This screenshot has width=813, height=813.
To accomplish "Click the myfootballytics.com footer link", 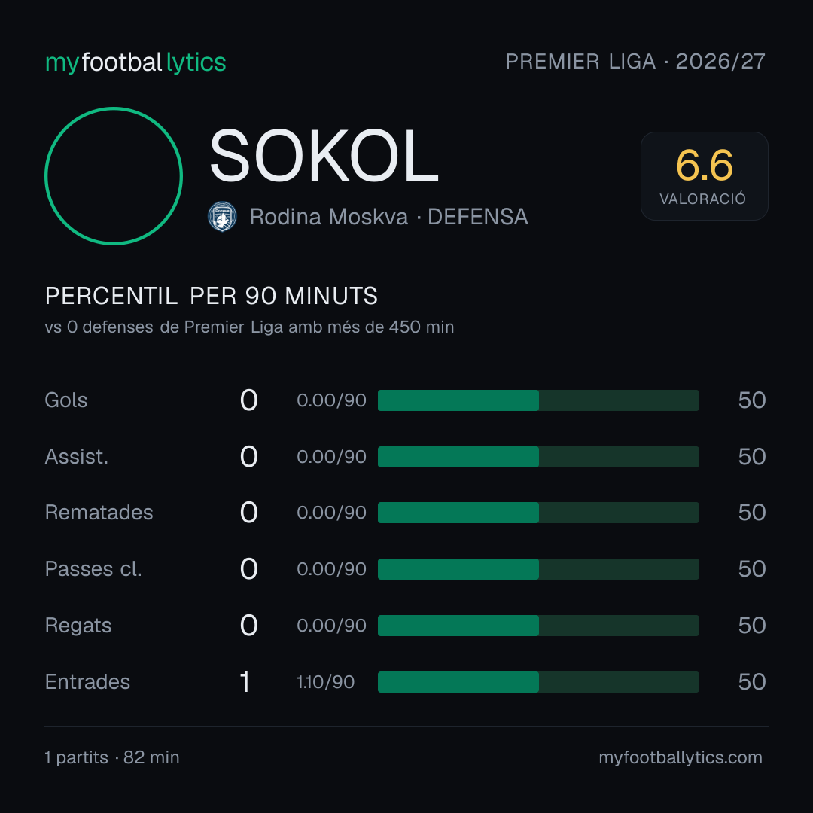I will click(x=681, y=757).
